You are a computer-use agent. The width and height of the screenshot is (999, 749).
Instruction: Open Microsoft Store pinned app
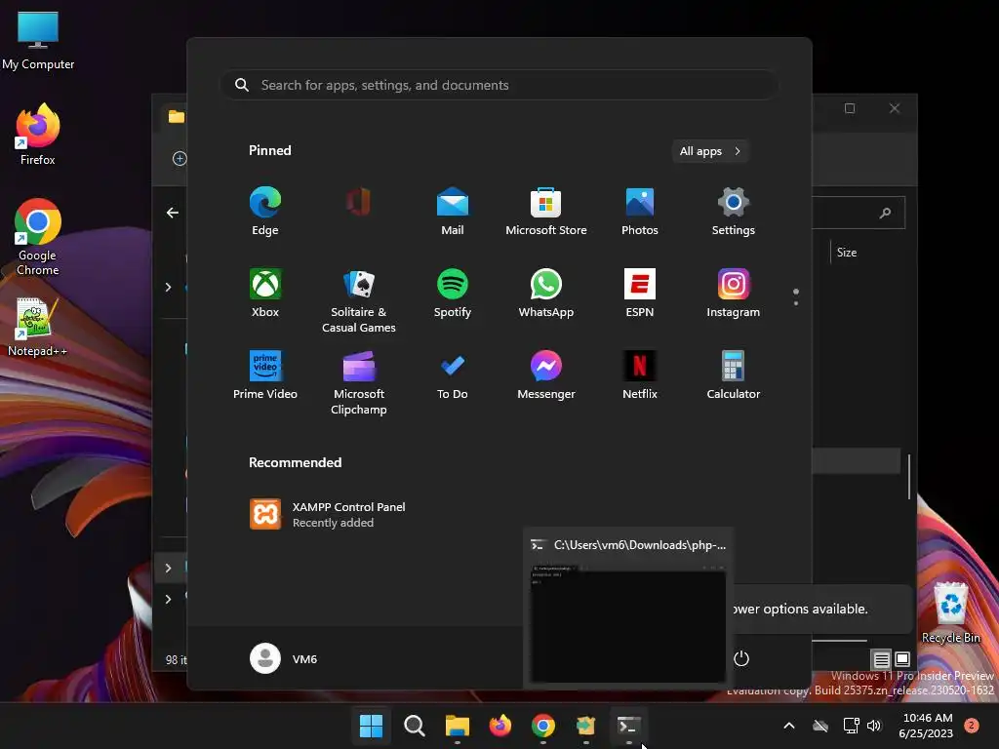tap(546, 211)
